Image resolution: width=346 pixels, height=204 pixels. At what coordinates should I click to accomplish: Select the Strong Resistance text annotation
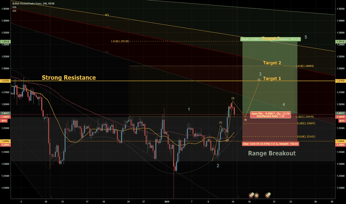coord(69,78)
